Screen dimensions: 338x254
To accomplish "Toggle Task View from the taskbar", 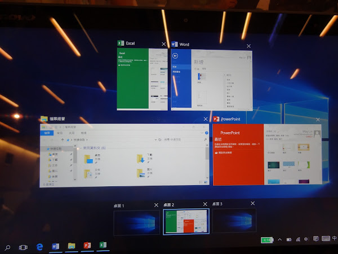I will (23, 247).
